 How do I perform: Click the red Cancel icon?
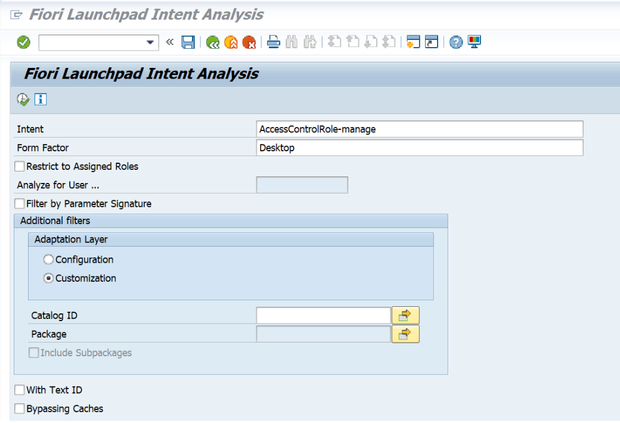[x=249, y=42]
